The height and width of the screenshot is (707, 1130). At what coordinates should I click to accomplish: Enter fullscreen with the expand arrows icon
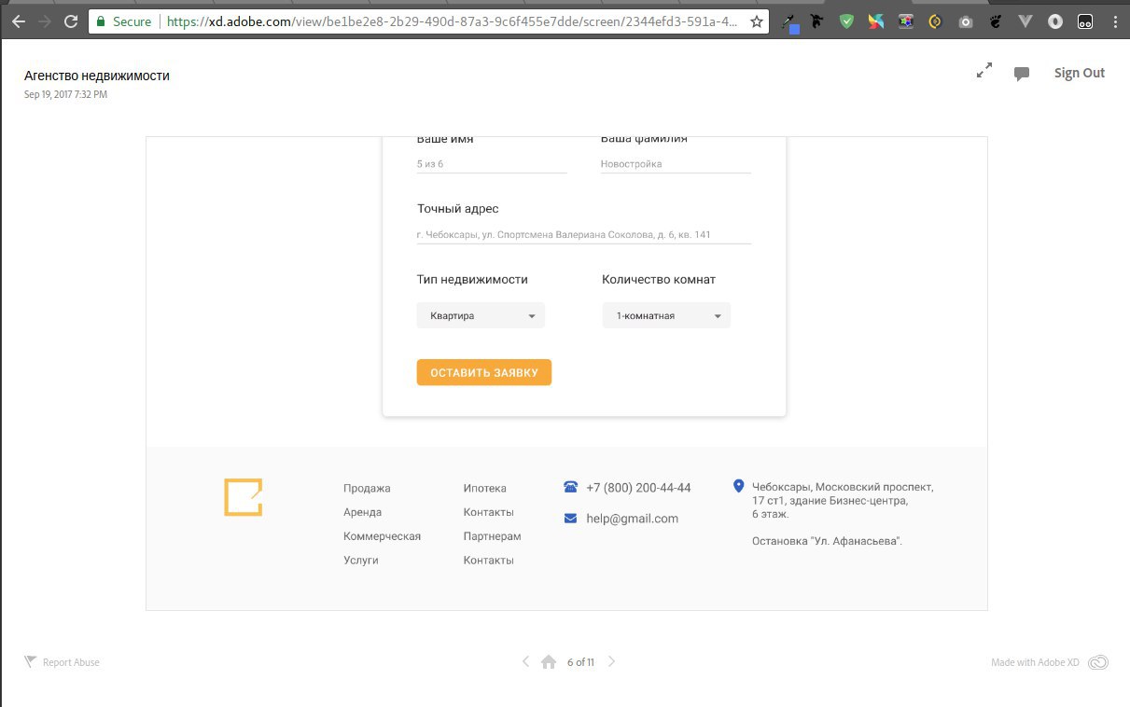coord(984,71)
